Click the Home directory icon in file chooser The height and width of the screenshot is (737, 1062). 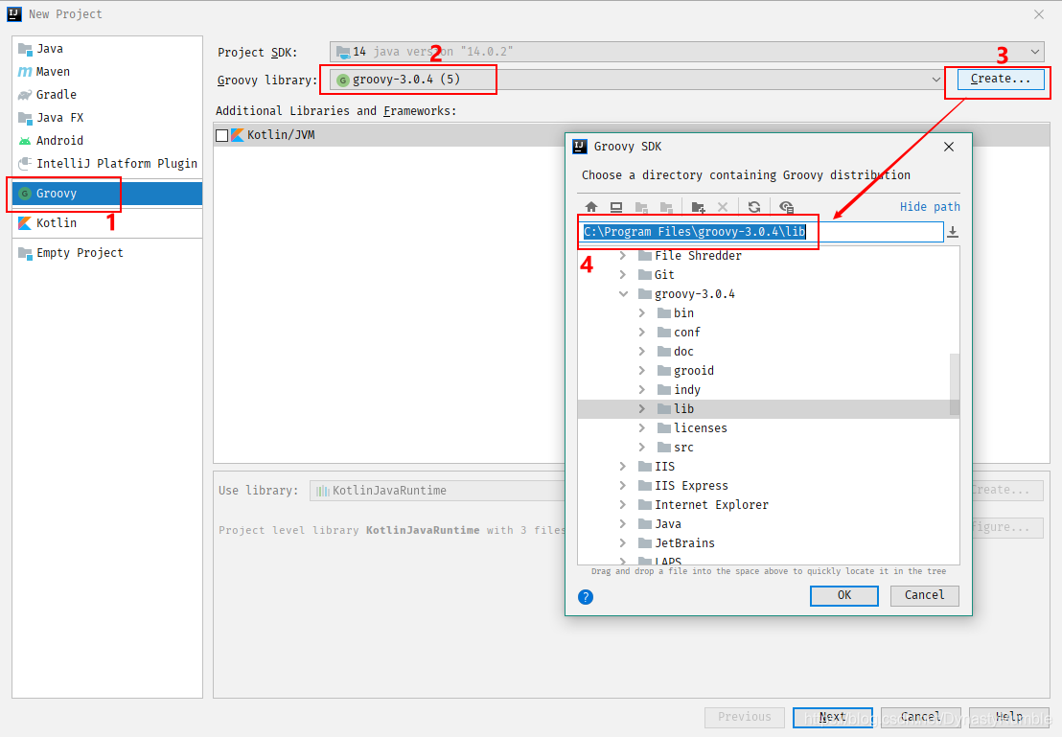point(591,206)
